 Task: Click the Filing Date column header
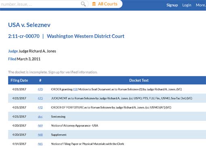[x=19, y=80]
